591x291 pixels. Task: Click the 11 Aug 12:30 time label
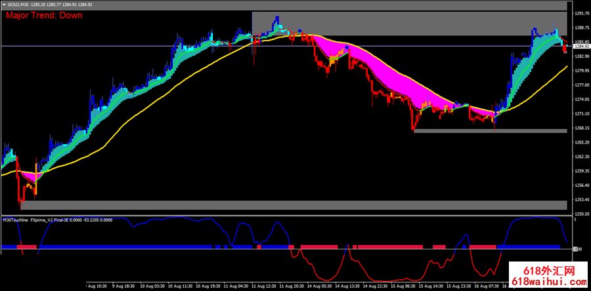click(x=263, y=286)
